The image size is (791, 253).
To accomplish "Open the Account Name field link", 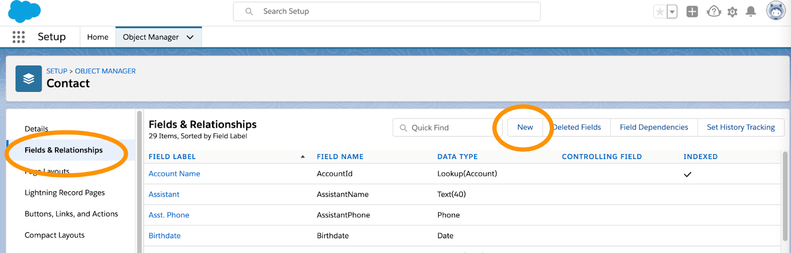I will click(x=175, y=174).
